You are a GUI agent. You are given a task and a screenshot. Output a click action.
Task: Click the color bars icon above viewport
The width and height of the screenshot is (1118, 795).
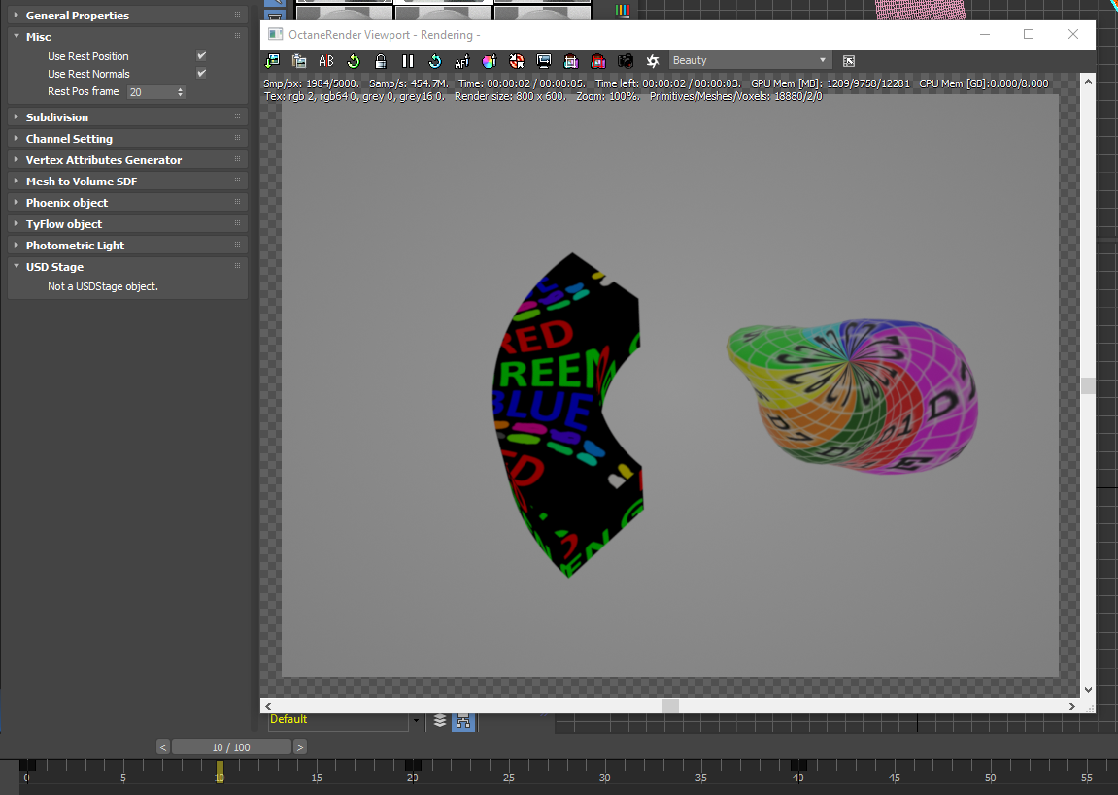tap(623, 10)
